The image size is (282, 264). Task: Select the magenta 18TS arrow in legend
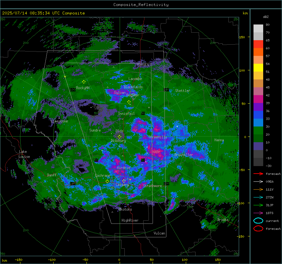(x=258, y=213)
